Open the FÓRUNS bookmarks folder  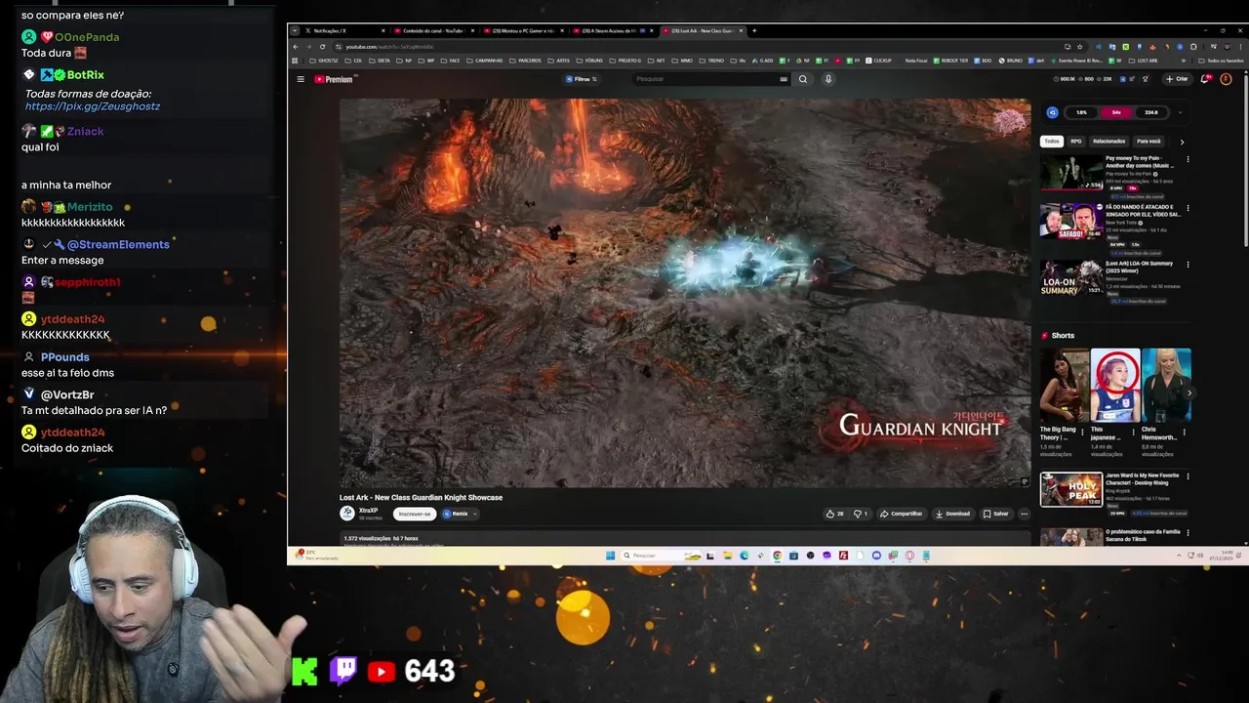click(x=590, y=61)
